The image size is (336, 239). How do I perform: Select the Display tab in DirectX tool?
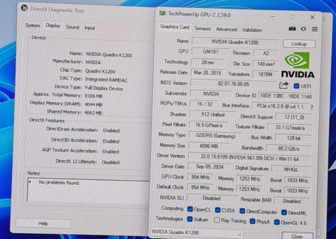tap(53, 26)
